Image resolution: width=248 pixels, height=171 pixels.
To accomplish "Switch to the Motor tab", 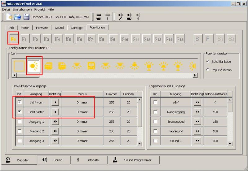I will point(25,28).
